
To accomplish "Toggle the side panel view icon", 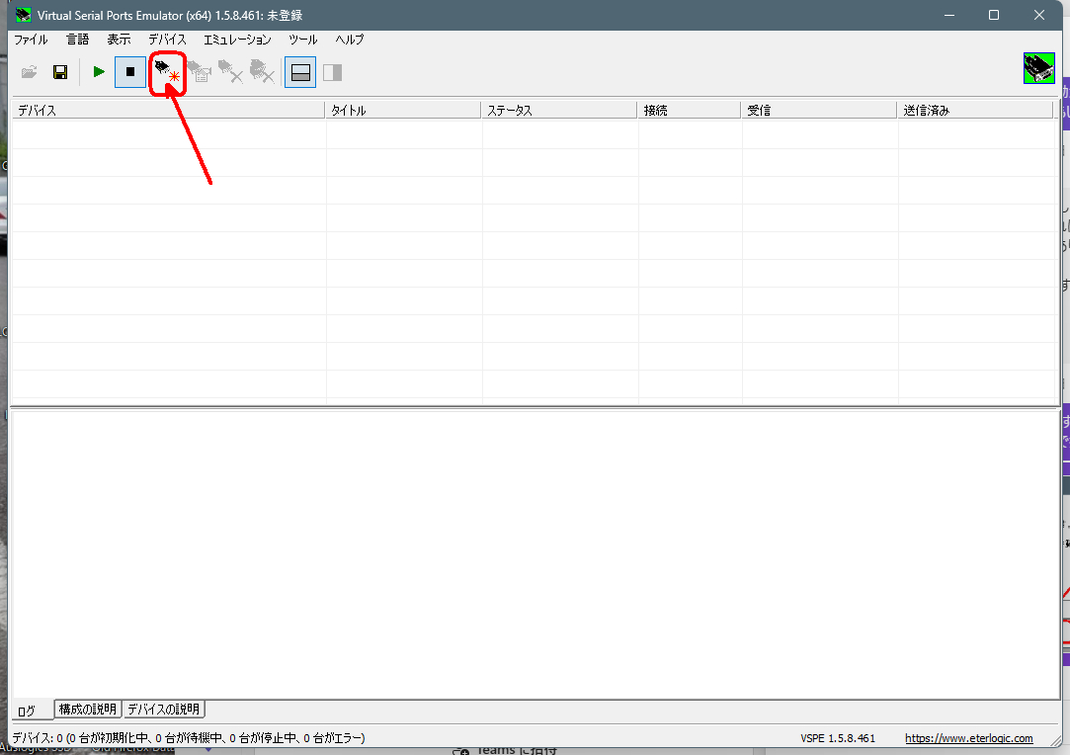I will pyautogui.click(x=332, y=72).
